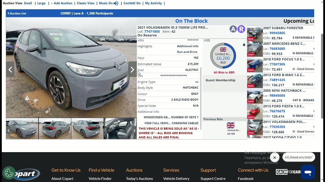Open Support Centre footer link
Viewport: 325px width, 182px height.
click(x=213, y=178)
